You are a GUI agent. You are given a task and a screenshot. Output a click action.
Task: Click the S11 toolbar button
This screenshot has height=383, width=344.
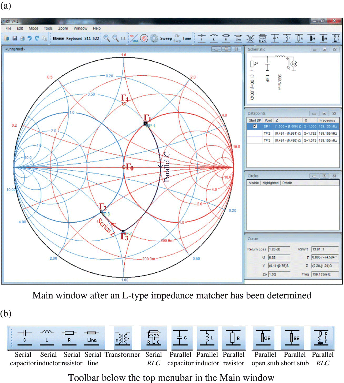tap(87, 38)
